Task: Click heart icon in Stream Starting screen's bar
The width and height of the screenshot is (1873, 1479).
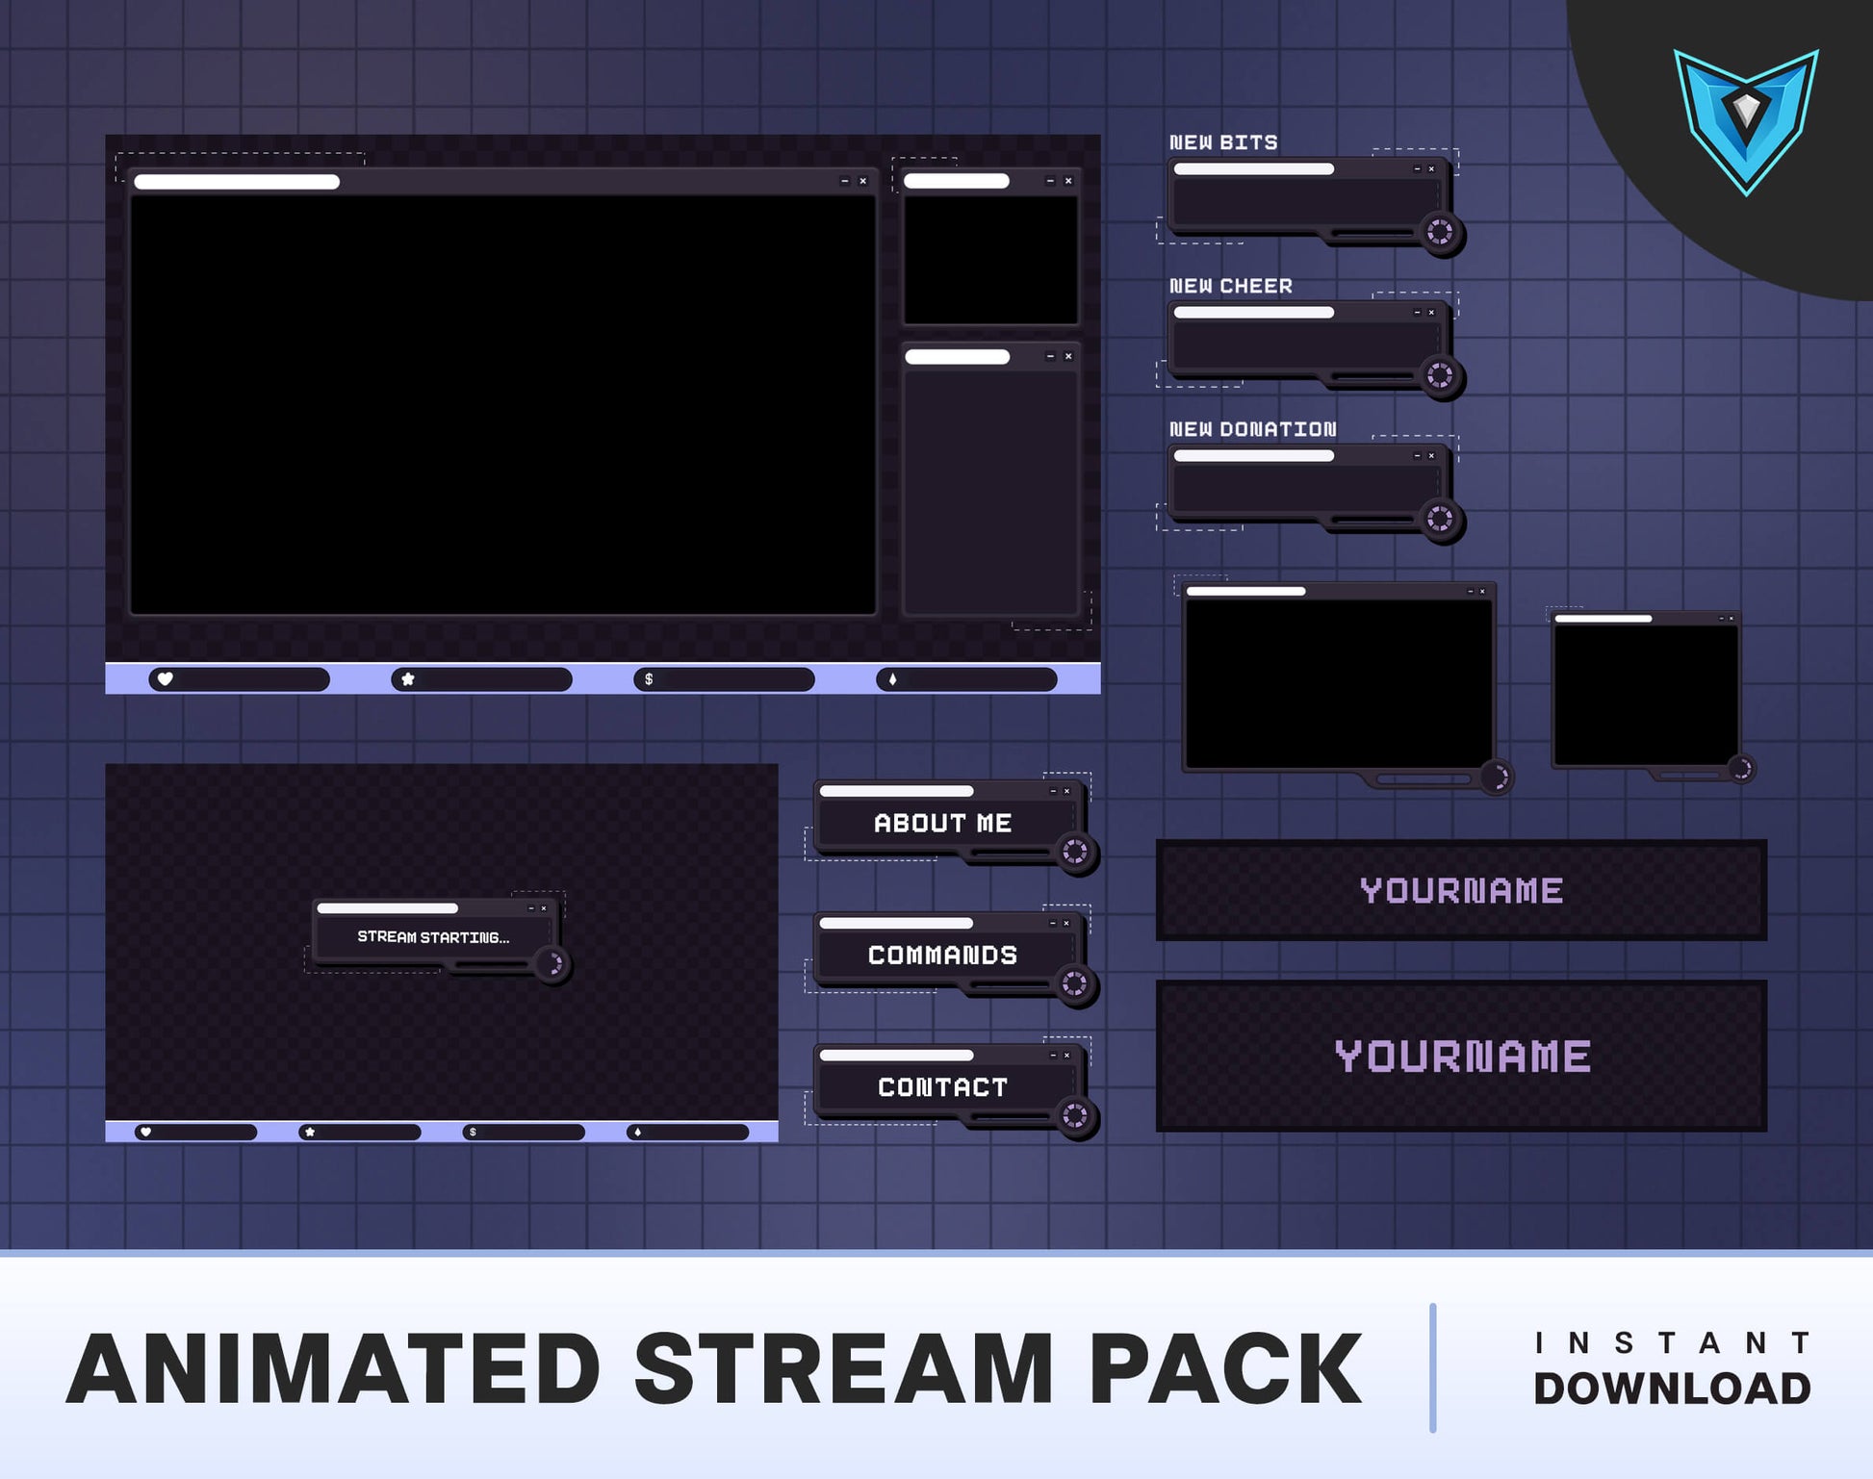Action: [x=145, y=1132]
